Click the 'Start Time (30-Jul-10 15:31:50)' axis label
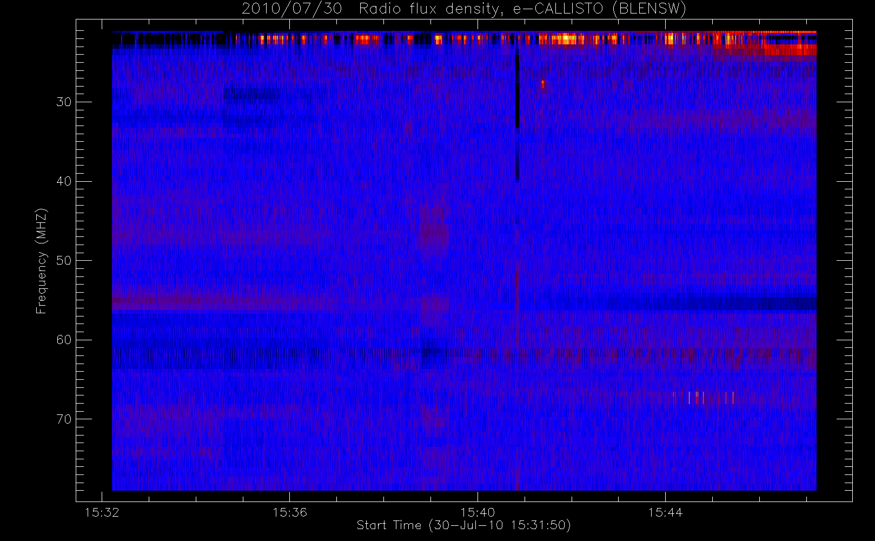Image resolution: width=875 pixels, height=541 pixels. (x=463, y=525)
